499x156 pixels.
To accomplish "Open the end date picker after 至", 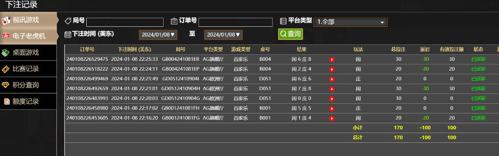I will click(224, 35).
